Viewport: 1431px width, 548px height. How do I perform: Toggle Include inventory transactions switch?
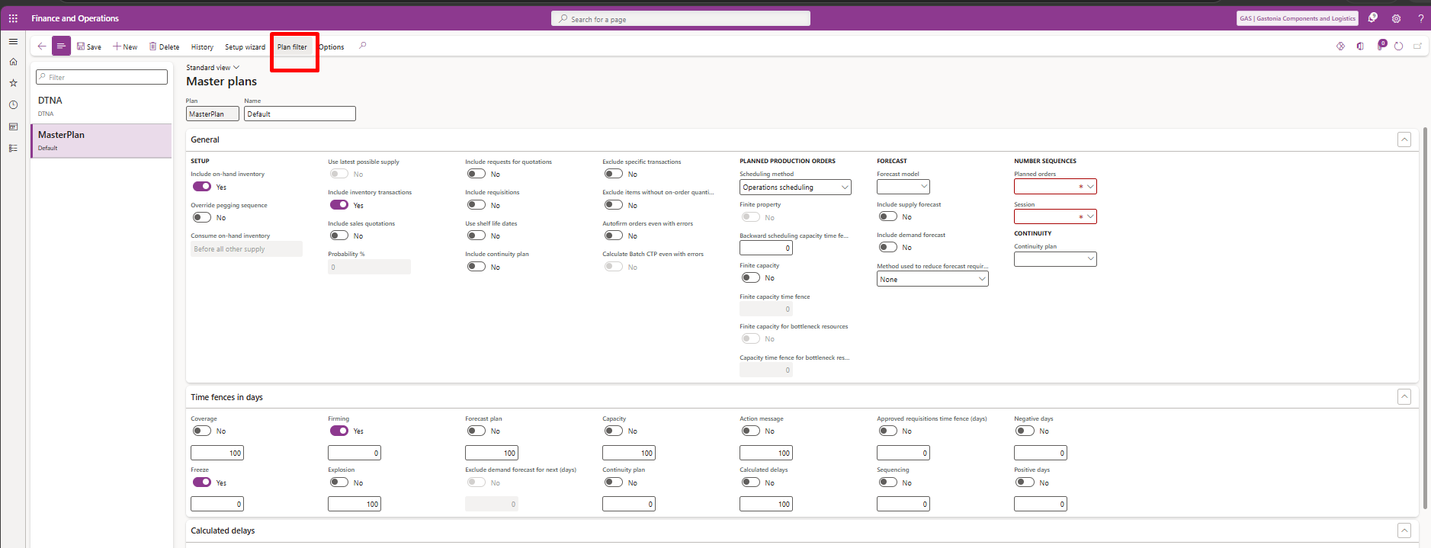click(338, 205)
